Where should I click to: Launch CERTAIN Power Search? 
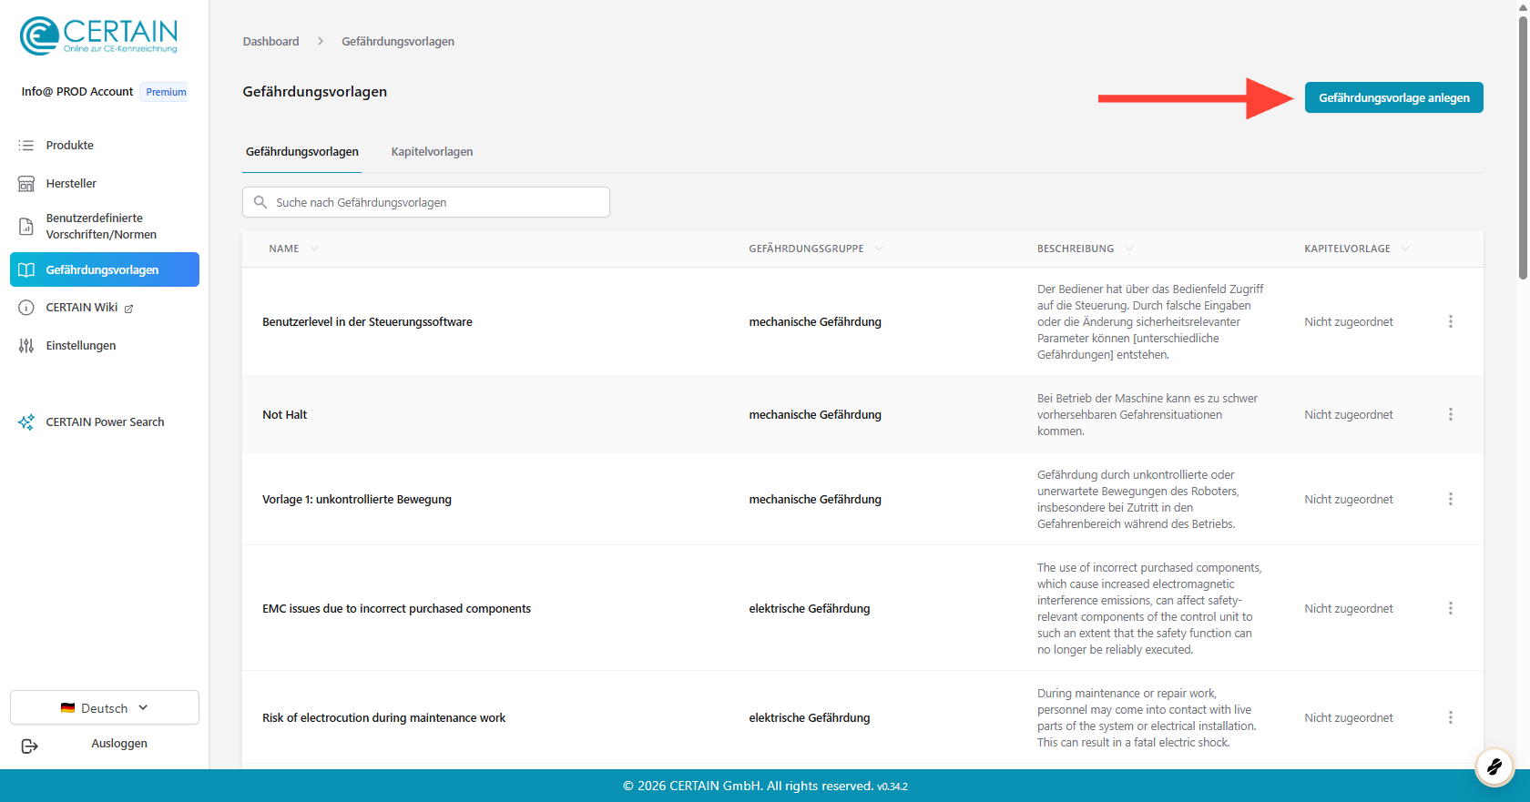pyautogui.click(x=105, y=422)
